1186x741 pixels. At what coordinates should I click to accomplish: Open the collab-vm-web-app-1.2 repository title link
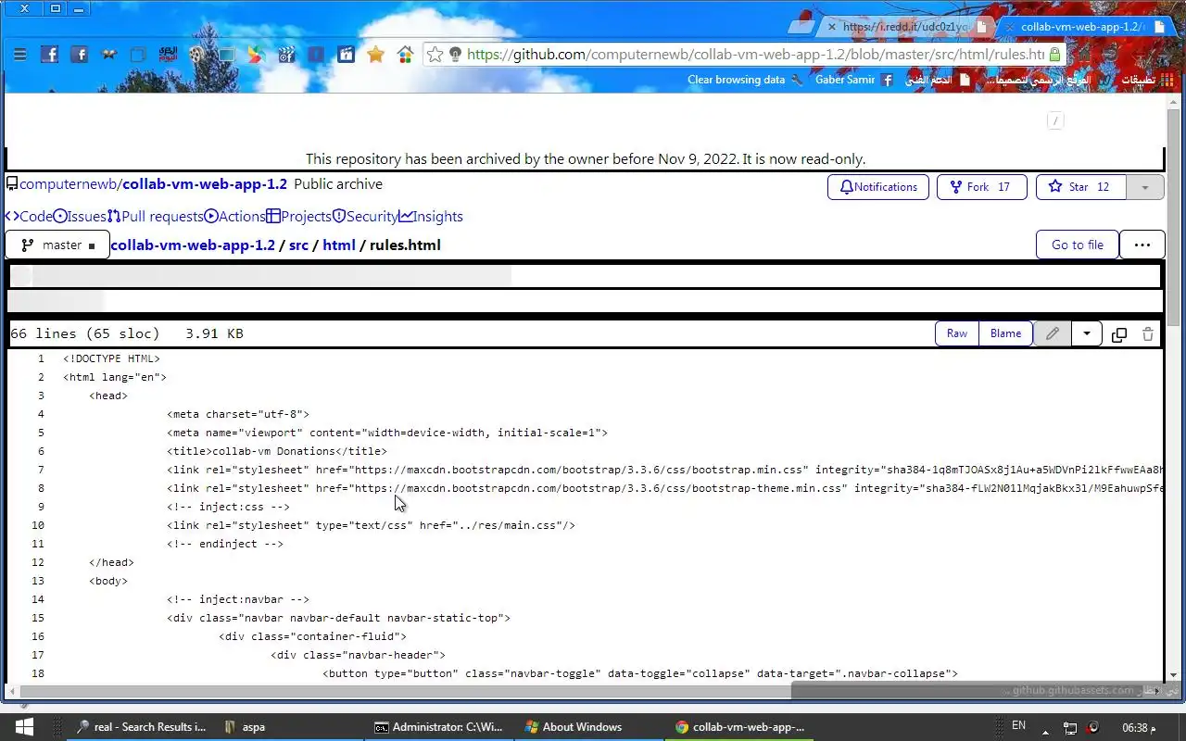(205, 184)
